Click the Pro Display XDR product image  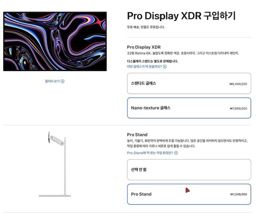pyautogui.click(x=55, y=41)
